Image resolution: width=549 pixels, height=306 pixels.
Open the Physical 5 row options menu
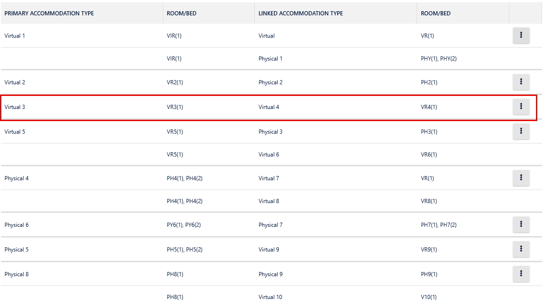521,249
